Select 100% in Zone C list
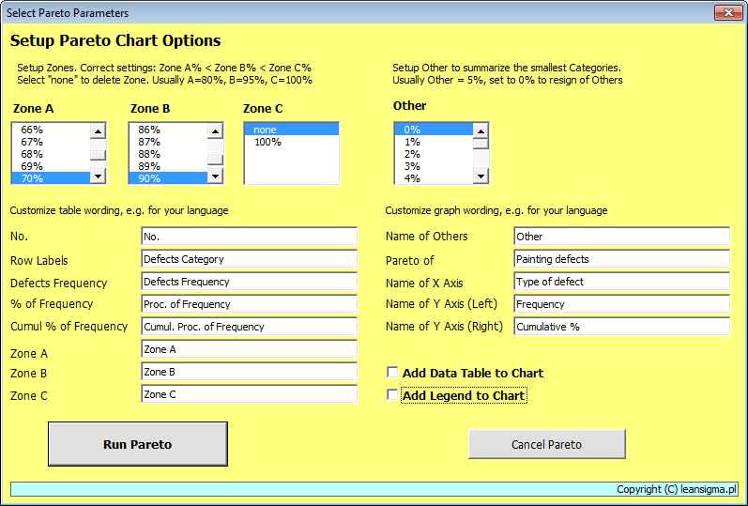Viewport: 748px width, 506px height. click(x=268, y=142)
